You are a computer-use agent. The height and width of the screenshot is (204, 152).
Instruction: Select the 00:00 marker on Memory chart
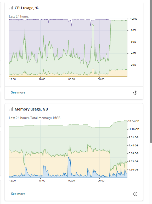pyautogui.click(x=71, y=181)
